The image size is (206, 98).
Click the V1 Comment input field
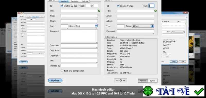point(135,31)
